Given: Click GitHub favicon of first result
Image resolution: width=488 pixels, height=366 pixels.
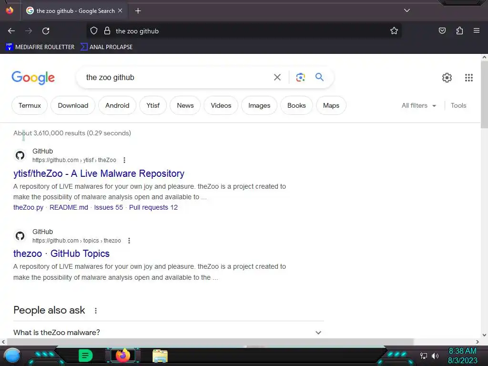Looking at the screenshot, I should (20, 155).
